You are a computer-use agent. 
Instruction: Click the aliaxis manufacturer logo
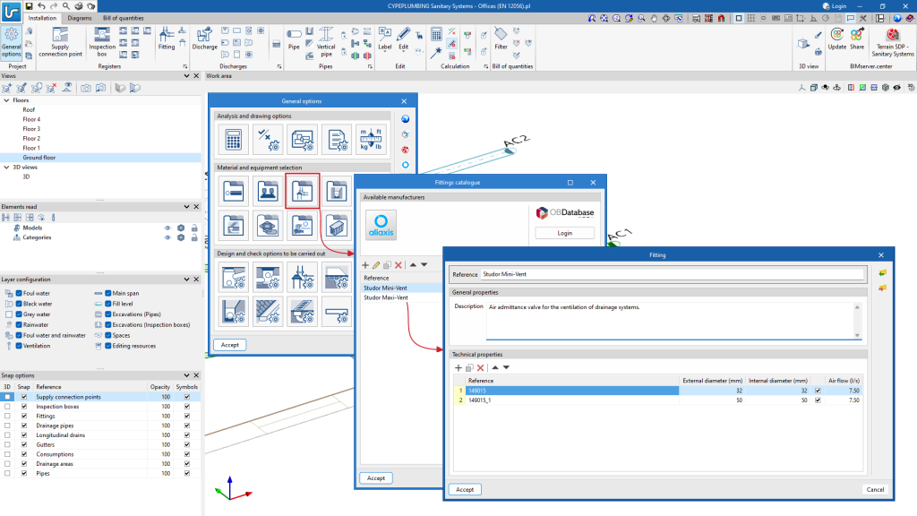(x=381, y=225)
